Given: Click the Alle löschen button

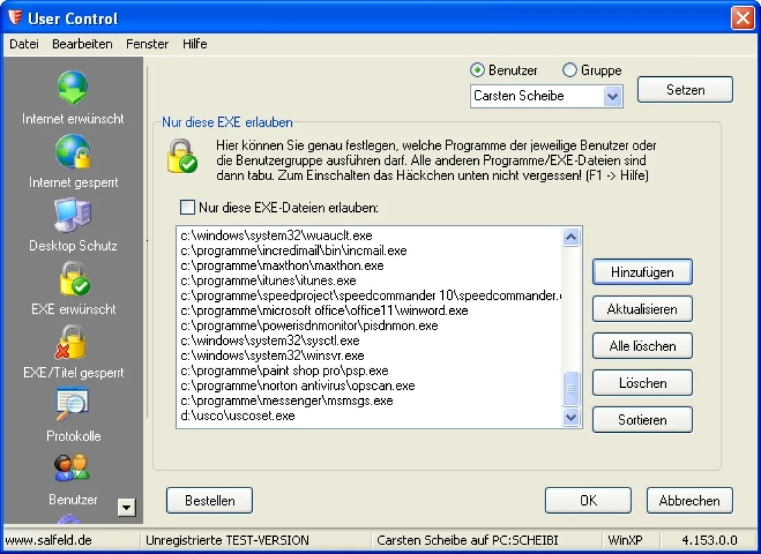Looking at the screenshot, I should (x=642, y=346).
